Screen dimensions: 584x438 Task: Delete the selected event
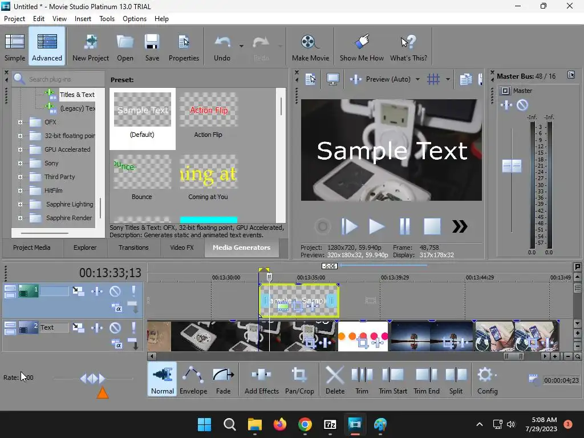click(335, 379)
